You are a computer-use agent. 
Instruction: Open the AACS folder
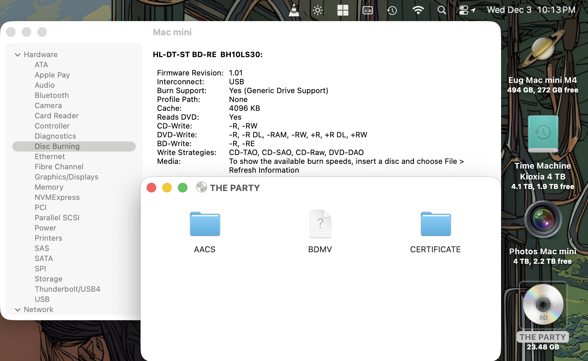[205, 224]
